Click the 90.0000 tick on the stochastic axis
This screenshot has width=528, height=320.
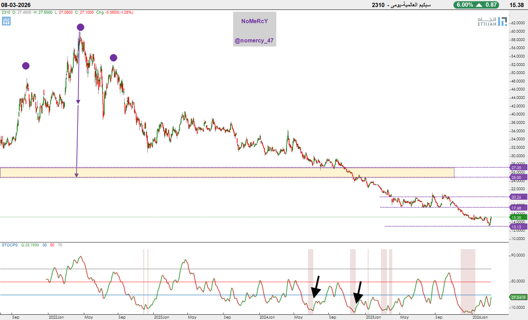[517, 255]
